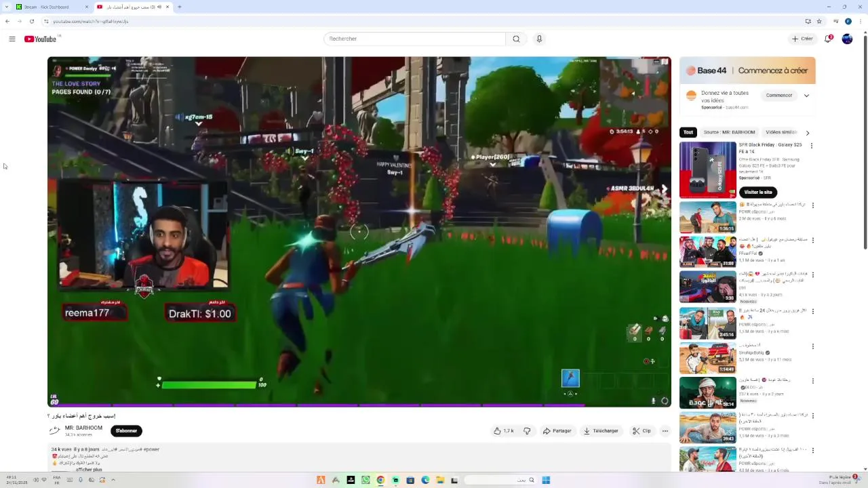This screenshot has height=488, width=868.
Task: Click the Visiter le site button
Action: point(758,192)
